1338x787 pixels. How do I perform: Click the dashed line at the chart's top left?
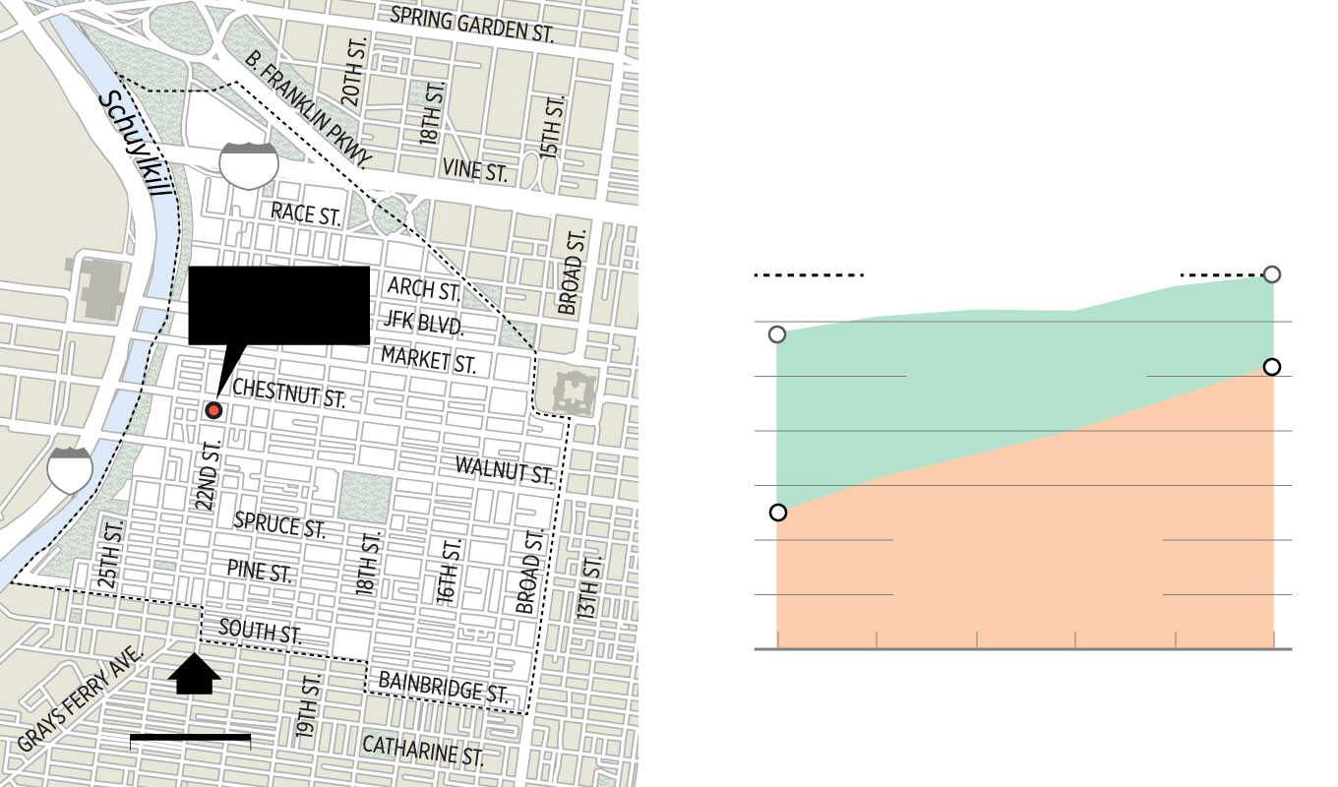pos(808,275)
